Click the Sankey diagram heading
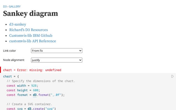 point(31,13)
